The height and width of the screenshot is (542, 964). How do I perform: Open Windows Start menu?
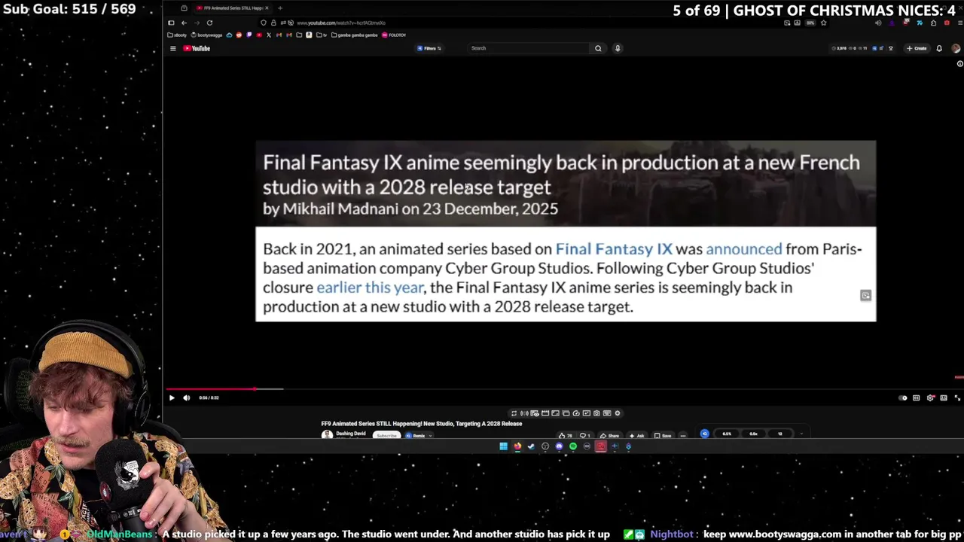pos(503,446)
